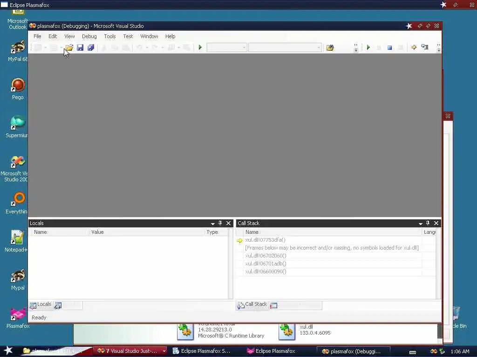This screenshot has width=477, height=357.
Task: Open the Test menu
Action: (128, 36)
